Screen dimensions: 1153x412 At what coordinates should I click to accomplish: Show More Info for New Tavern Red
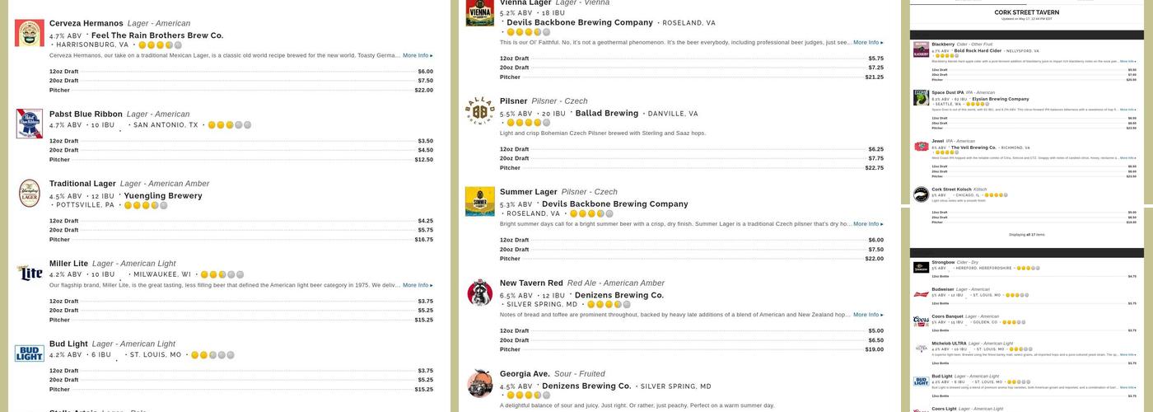[x=868, y=315]
